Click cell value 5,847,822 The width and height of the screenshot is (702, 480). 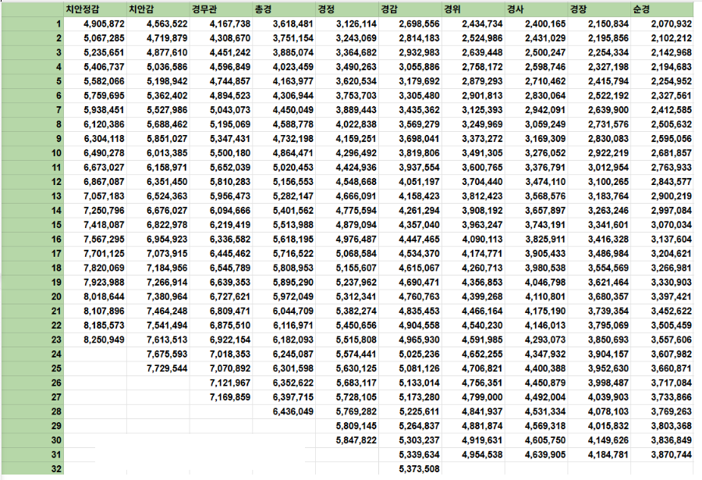pos(356,440)
